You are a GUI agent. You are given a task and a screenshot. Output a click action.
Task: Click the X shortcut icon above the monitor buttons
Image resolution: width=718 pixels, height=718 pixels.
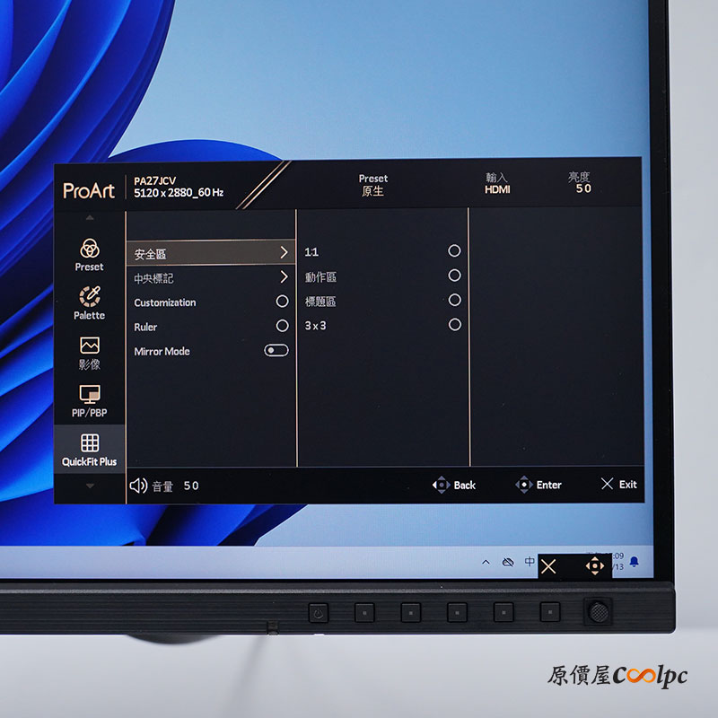[548, 567]
